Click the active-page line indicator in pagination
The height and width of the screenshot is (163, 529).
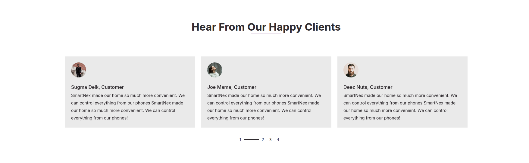pyautogui.click(x=251, y=140)
